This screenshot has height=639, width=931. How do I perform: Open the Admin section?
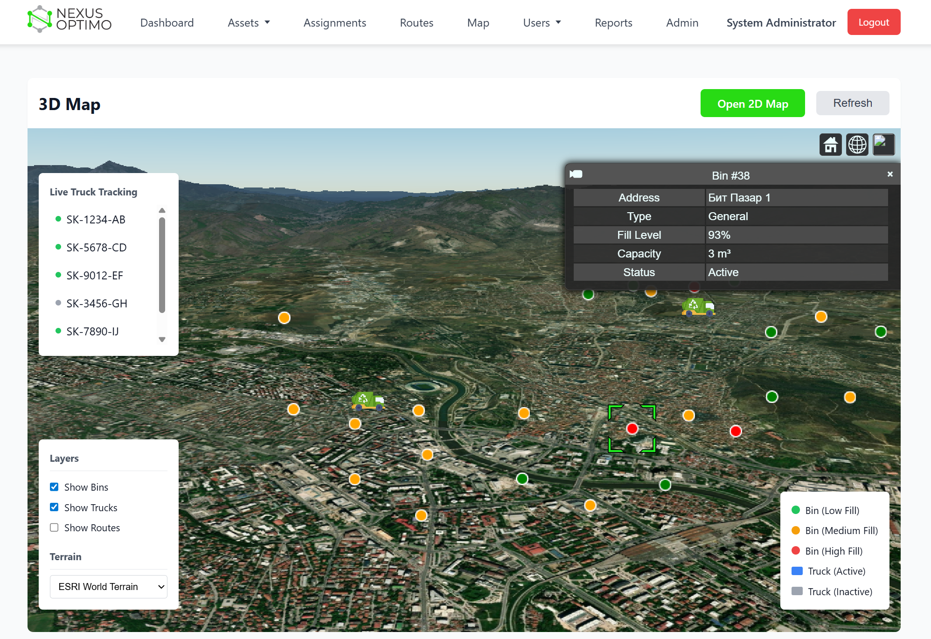(682, 22)
